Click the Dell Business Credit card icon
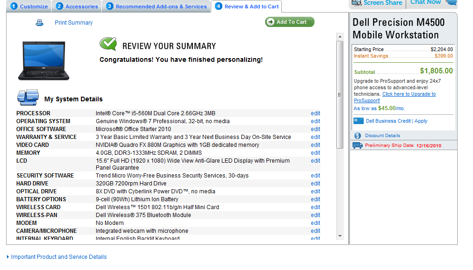 359,121
